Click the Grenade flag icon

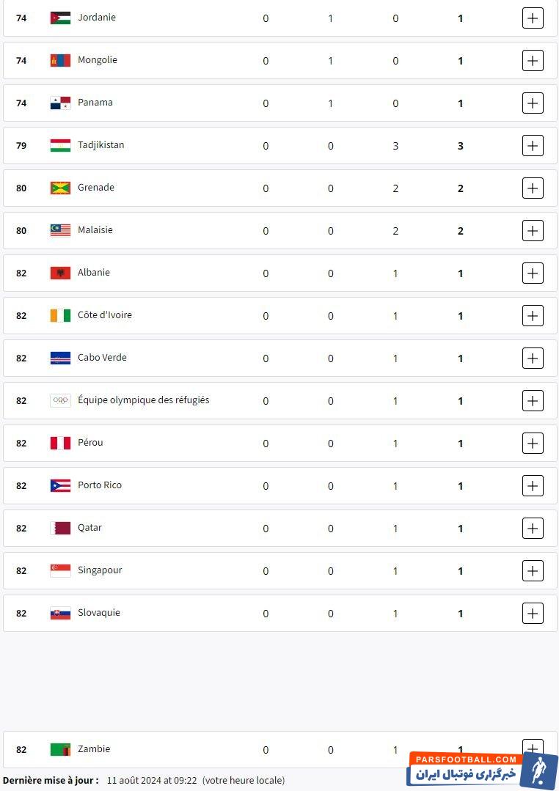click(60, 188)
